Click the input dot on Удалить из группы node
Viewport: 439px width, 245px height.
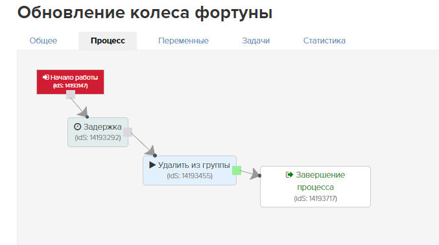(x=155, y=156)
